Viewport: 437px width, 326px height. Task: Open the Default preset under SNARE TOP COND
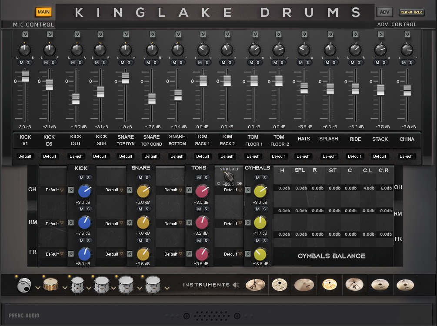[x=151, y=156]
